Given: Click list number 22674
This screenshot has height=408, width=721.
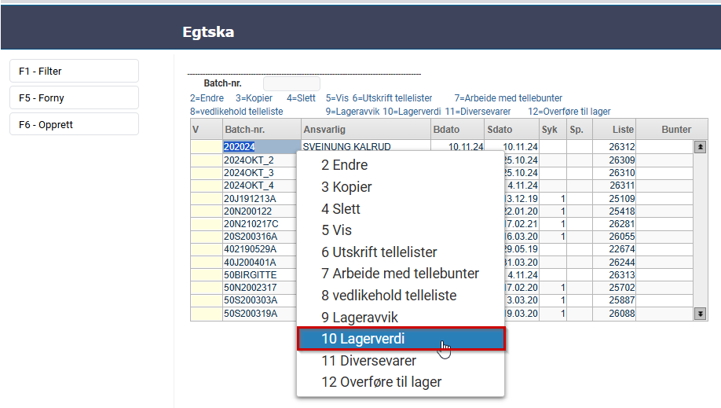Looking at the screenshot, I should (x=622, y=249).
